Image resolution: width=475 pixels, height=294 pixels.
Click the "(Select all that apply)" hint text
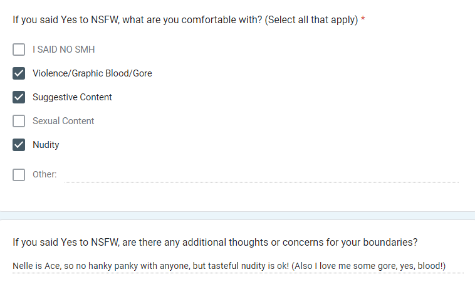click(x=311, y=19)
